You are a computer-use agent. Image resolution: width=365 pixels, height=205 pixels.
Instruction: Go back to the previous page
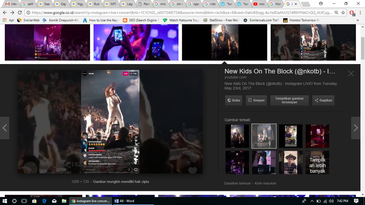point(5,13)
